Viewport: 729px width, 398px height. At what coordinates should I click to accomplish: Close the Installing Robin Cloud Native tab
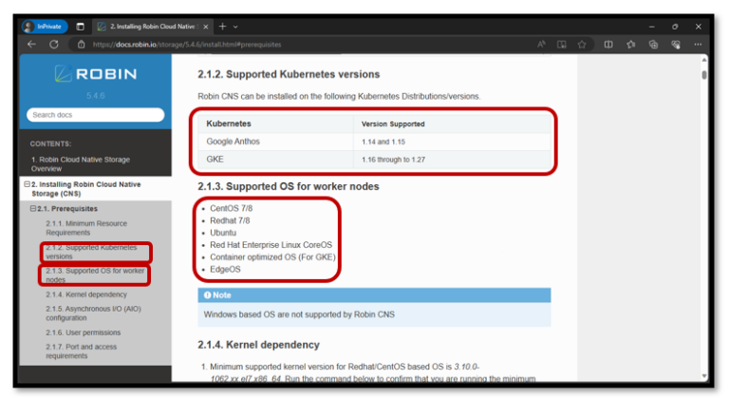(x=205, y=27)
